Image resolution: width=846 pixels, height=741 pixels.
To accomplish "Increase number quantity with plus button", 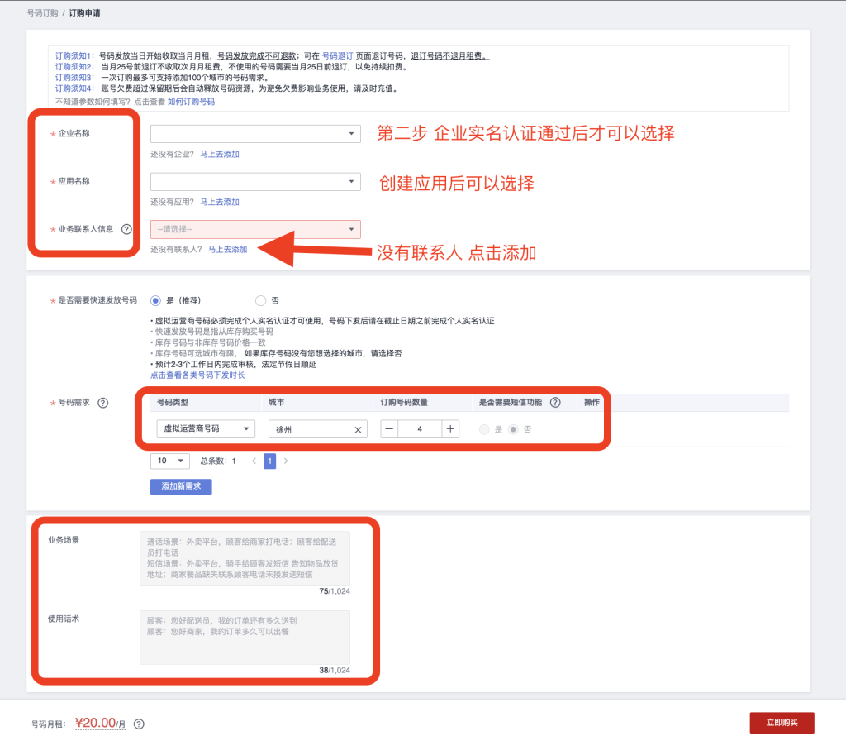I will [x=450, y=428].
